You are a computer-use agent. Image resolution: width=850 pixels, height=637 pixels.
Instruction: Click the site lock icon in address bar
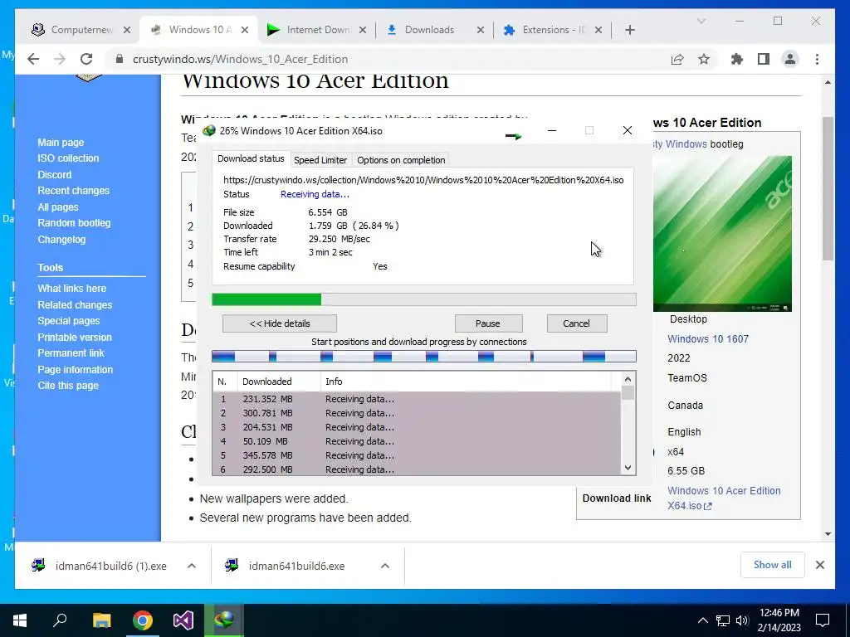click(x=120, y=59)
